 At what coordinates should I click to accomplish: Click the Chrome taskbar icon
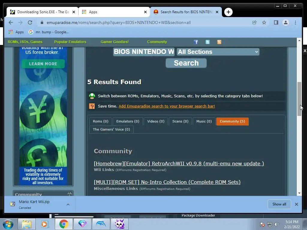(64, 224)
